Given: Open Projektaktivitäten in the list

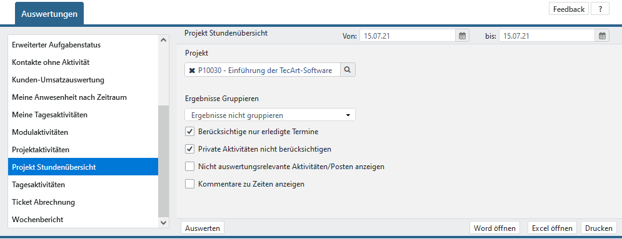Looking at the screenshot, I should pyautogui.click(x=83, y=150).
